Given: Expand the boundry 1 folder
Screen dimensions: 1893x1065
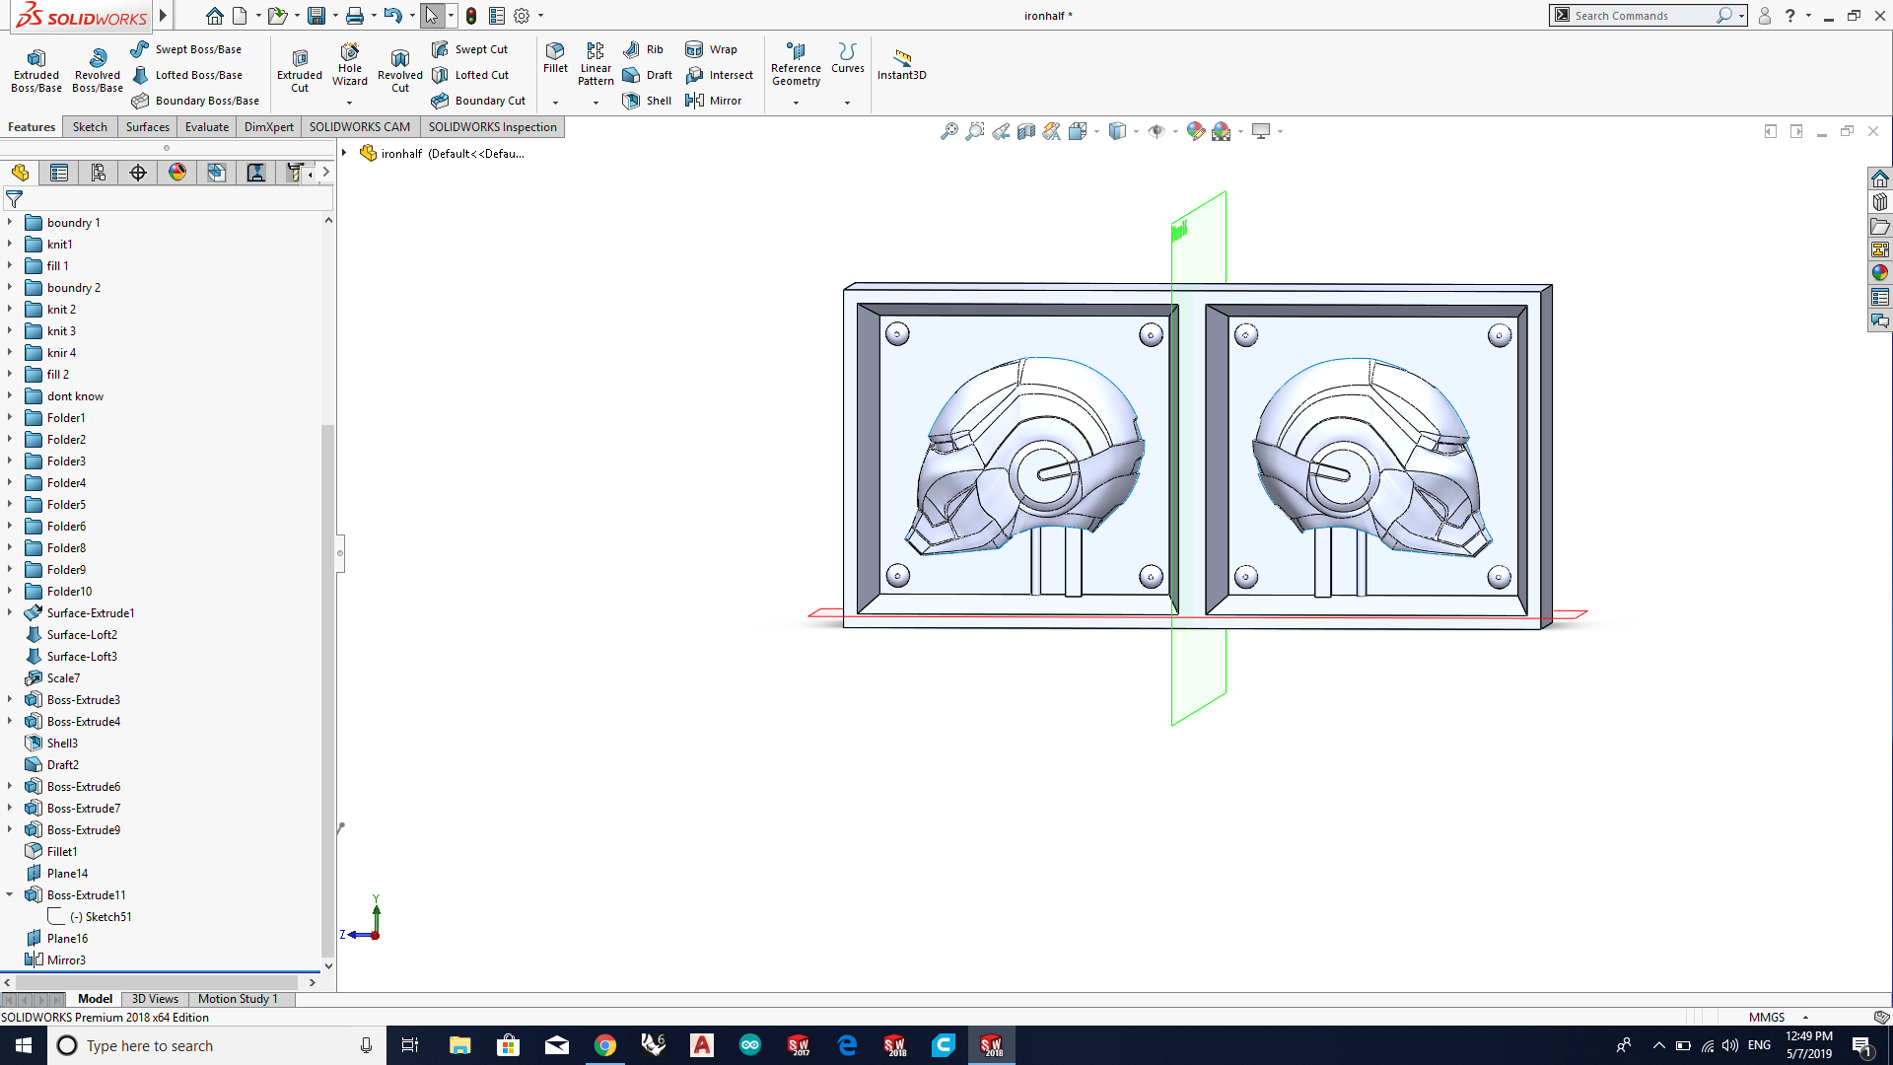Looking at the screenshot, I should click(x=10, y=223).
